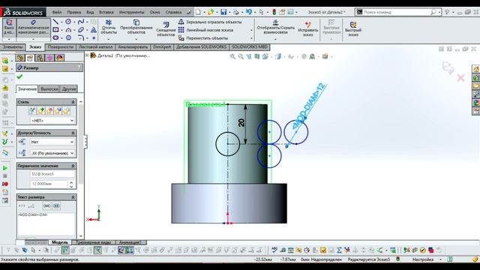The height and width of the screenshot is (270, 480).
Task: Select the Straight Slot tool
Action: pyautogui.click(x=55, y=37)
